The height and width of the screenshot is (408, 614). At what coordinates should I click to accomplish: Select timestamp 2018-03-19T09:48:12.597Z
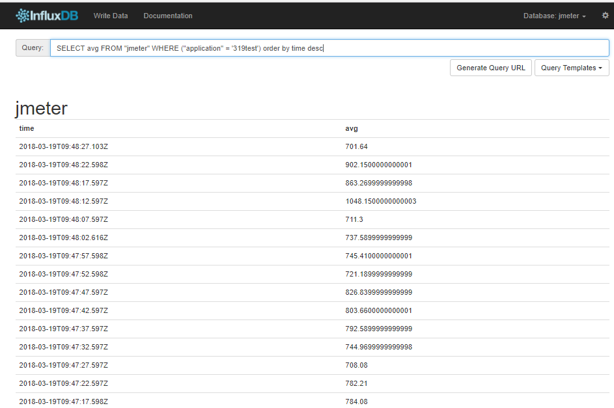click(x=63, y=201)
